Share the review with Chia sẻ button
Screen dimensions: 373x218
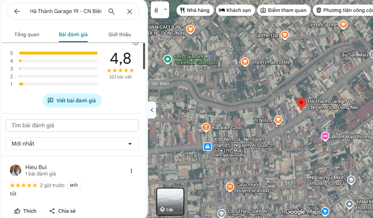point(62,211)
